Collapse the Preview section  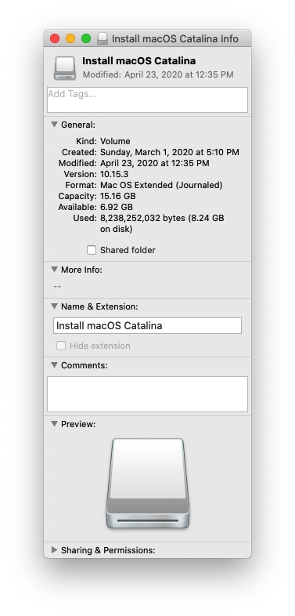(55, 424)
